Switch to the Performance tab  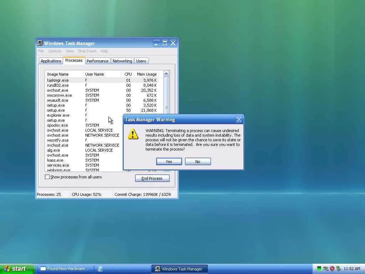coord(98,61)
